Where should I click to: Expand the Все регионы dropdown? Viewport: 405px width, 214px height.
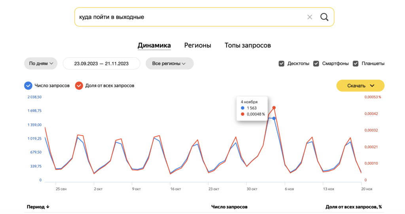[x=169, y=63]
